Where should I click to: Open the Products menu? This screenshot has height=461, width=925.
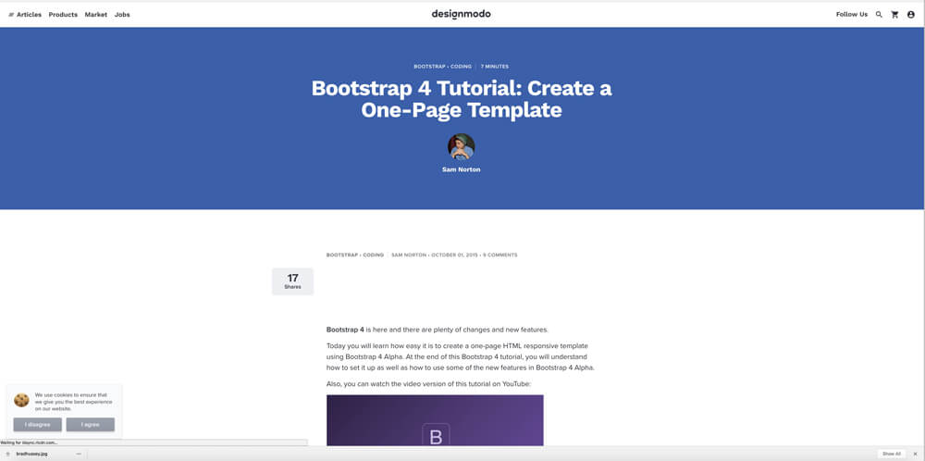pyautogui.click(x=63, y=15)
